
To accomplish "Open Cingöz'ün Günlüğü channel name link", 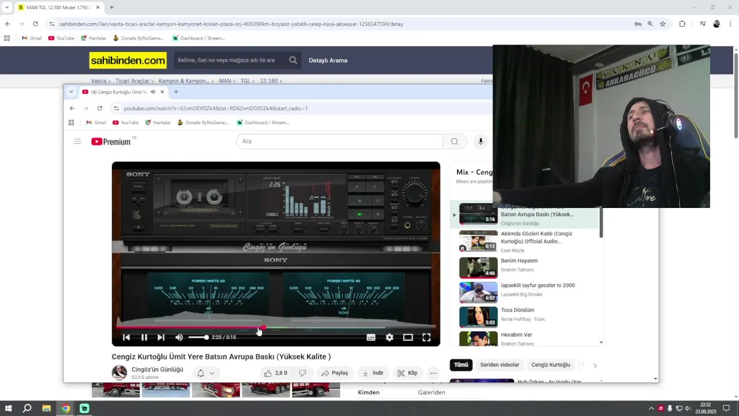I will [x=157, y=369].
